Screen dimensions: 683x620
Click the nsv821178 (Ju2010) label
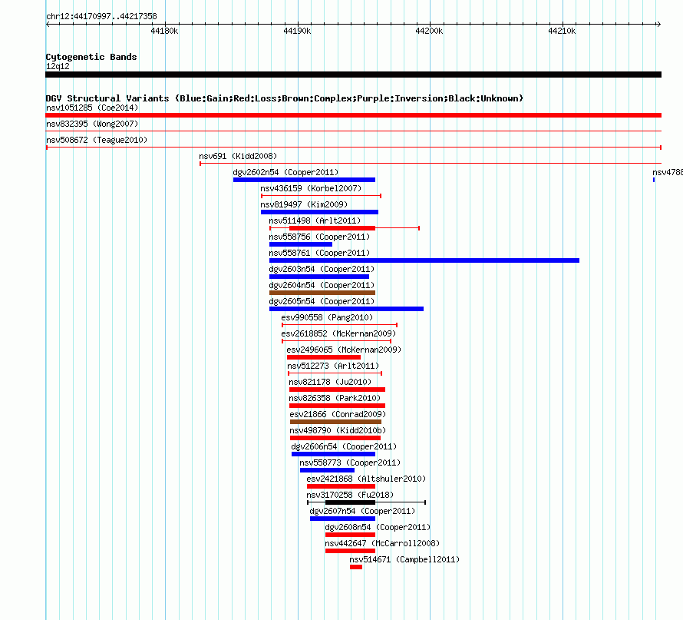(x=330, y=382)
